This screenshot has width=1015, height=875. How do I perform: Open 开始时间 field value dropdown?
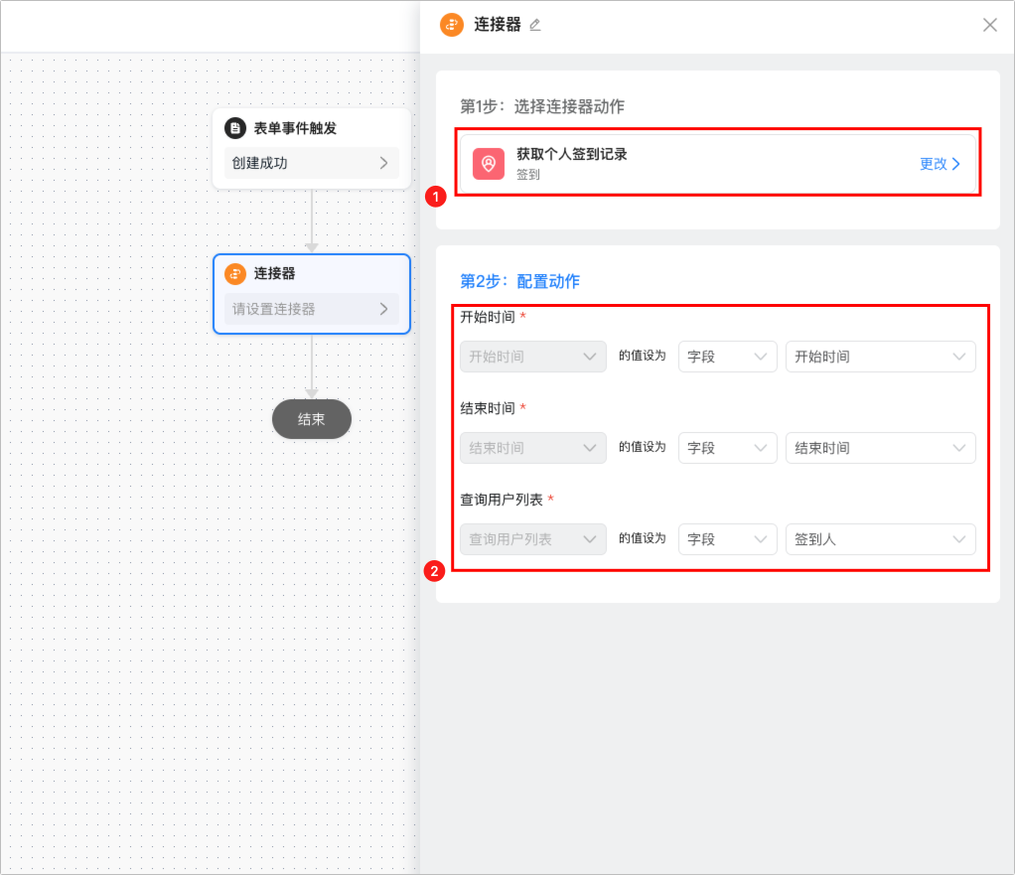click(880, 357)
